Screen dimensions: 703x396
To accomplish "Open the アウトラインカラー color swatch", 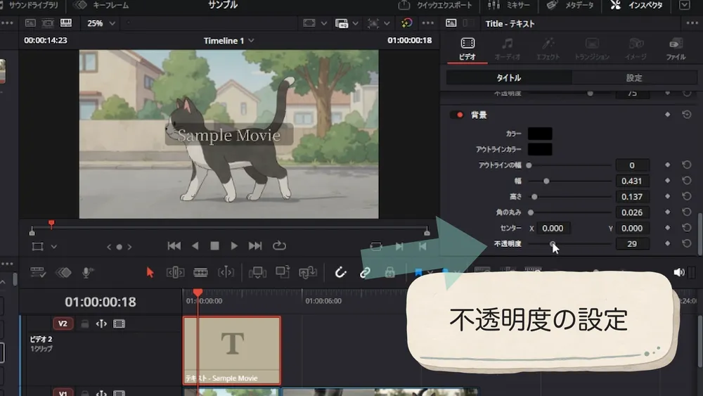I will coord(540,149).
